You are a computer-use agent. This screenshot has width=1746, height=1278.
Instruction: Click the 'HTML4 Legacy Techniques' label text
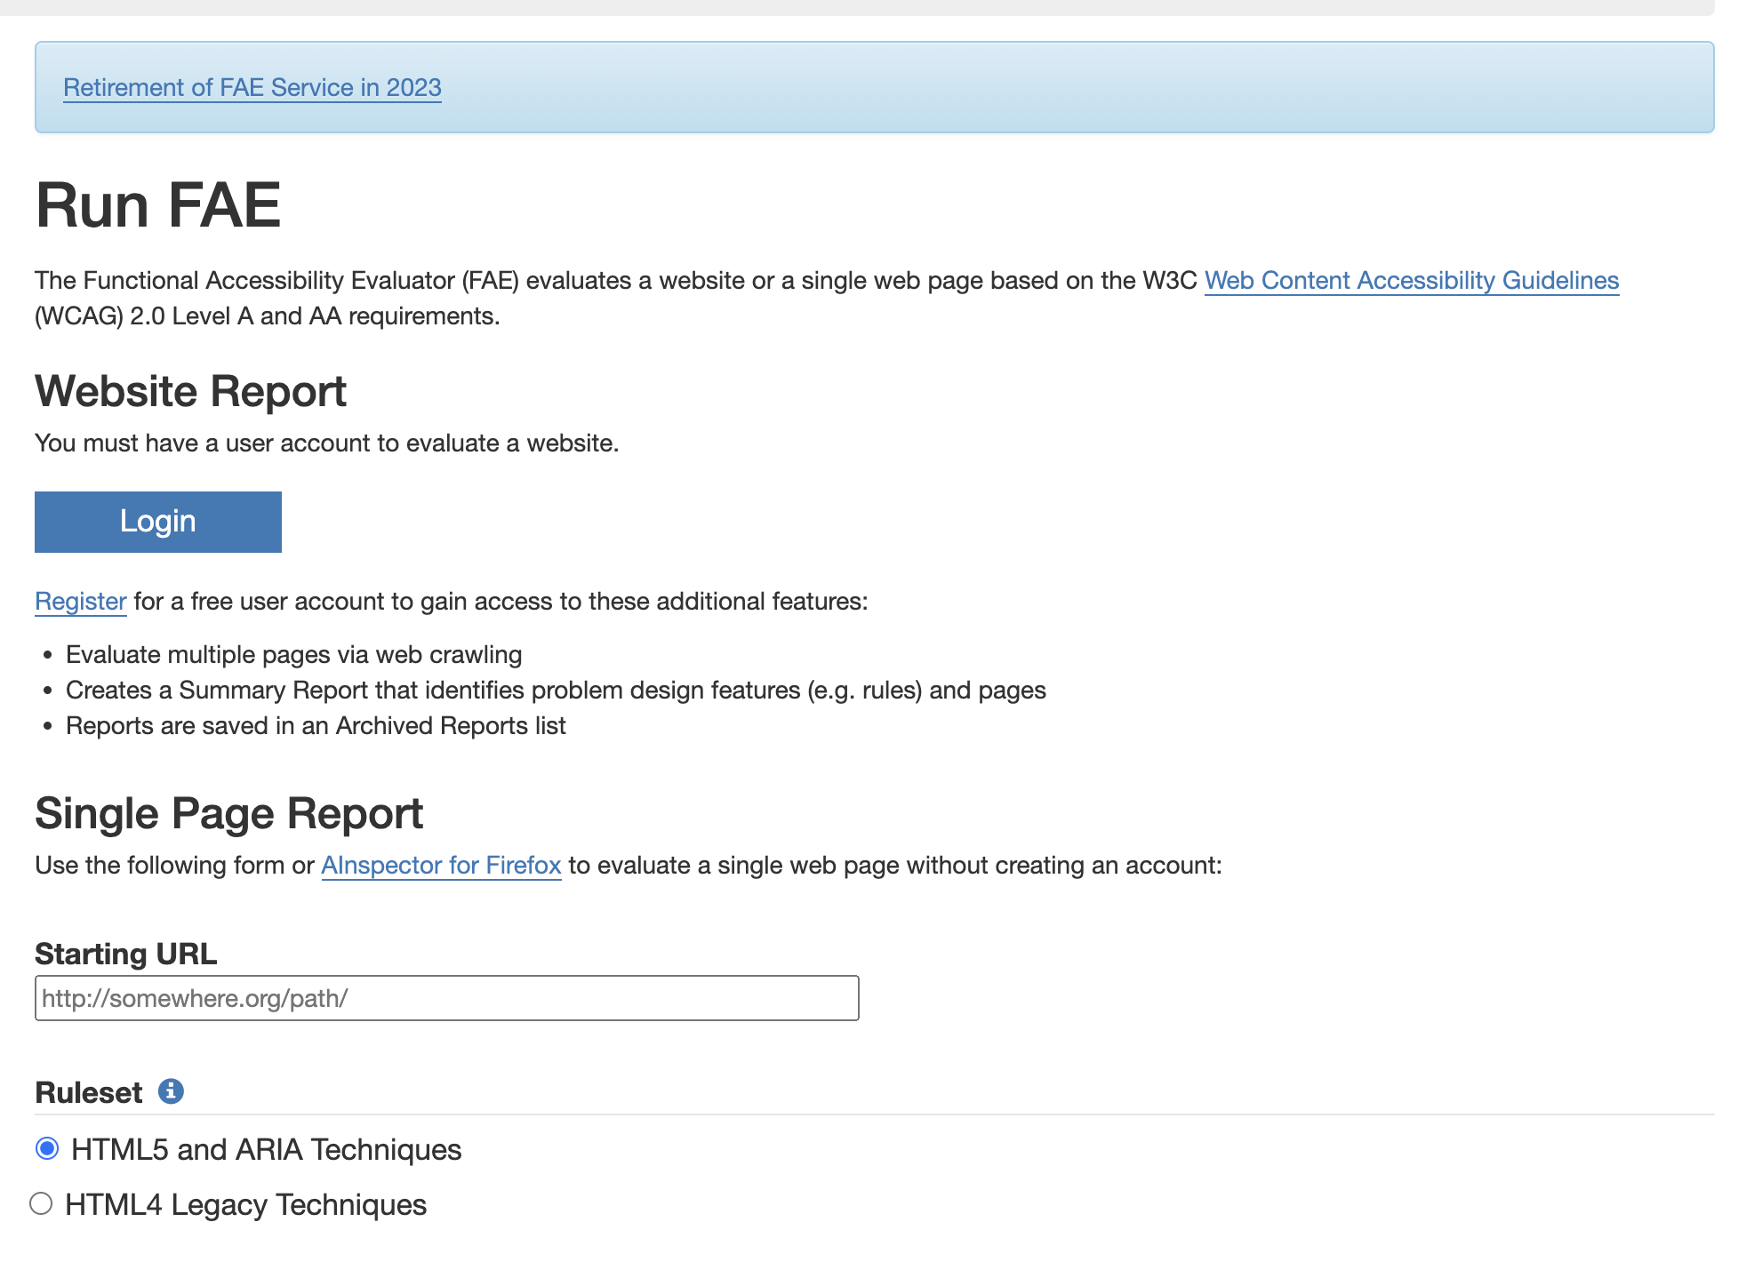click(245, 1204)
